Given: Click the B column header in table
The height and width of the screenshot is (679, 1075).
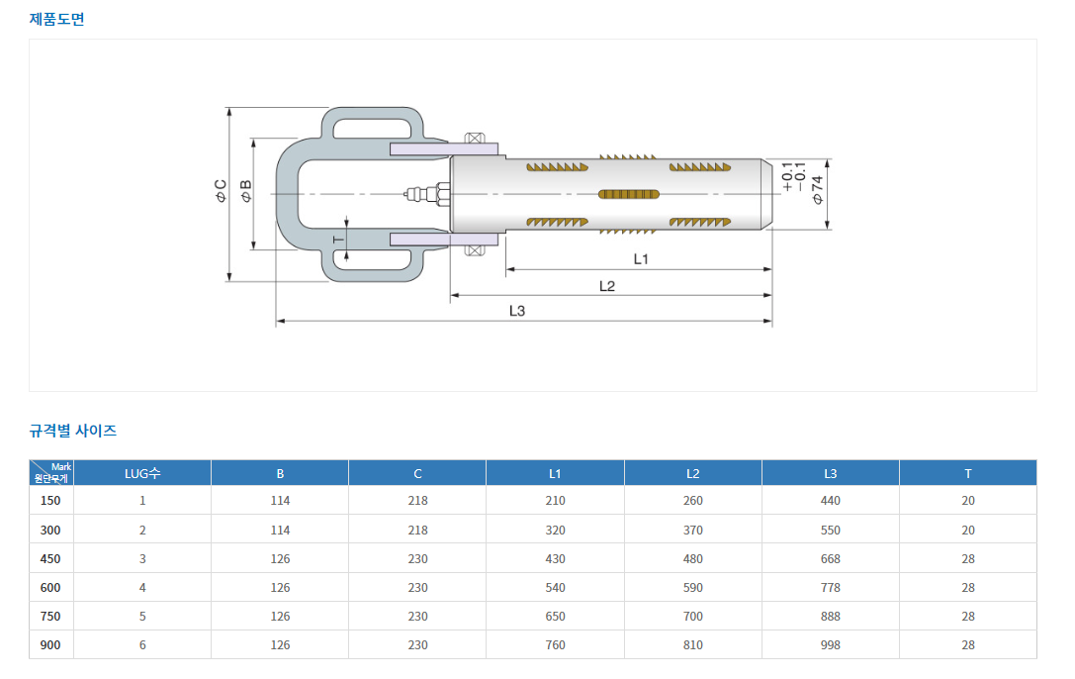Looking at the screenshot, I should point(280,473).
